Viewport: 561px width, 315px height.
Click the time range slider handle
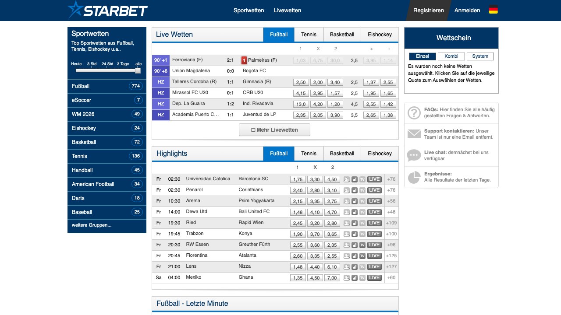(x=138, y=70)
